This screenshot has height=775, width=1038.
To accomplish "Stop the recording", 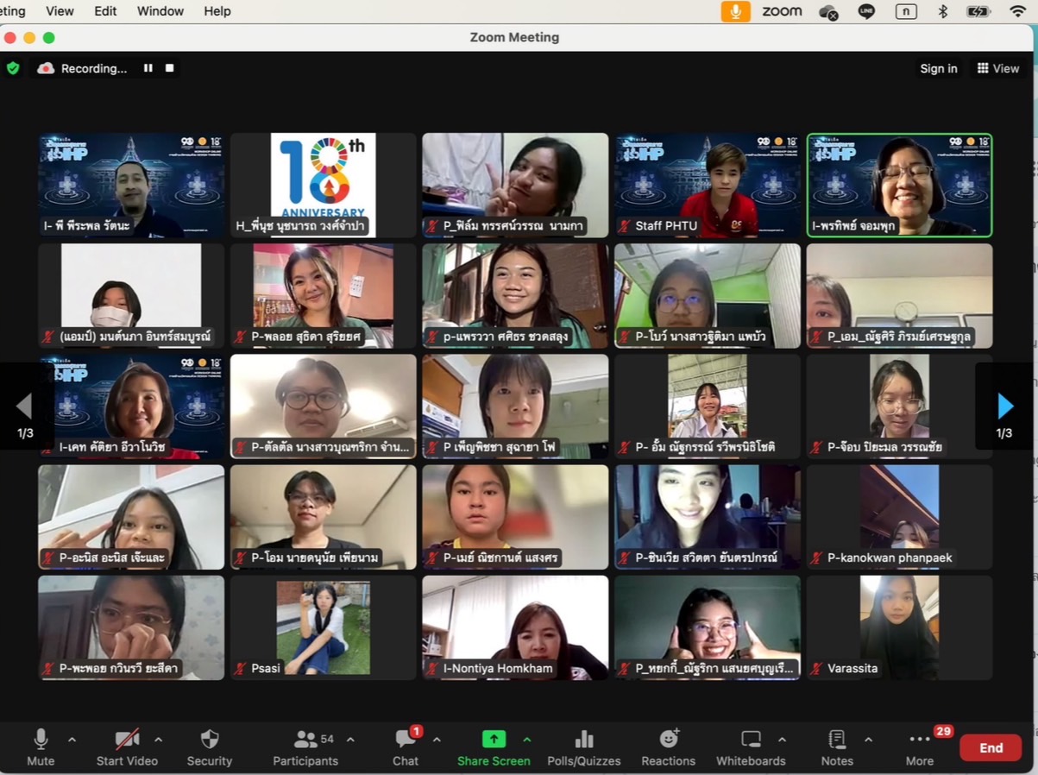I will (x=170, y=68).
